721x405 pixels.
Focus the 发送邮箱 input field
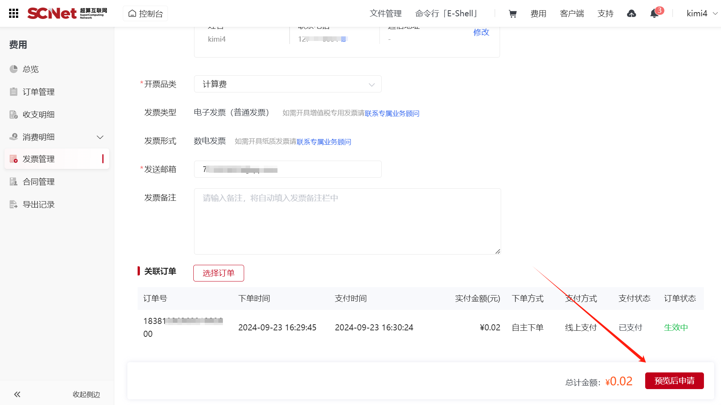coord(287,169)
